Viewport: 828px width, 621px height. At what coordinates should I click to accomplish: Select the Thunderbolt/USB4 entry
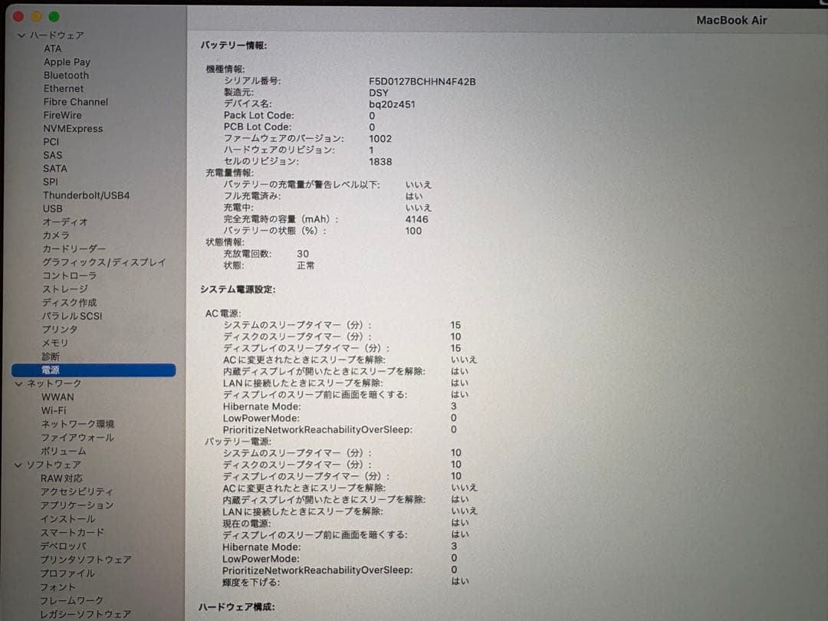[x=85, y=195]
